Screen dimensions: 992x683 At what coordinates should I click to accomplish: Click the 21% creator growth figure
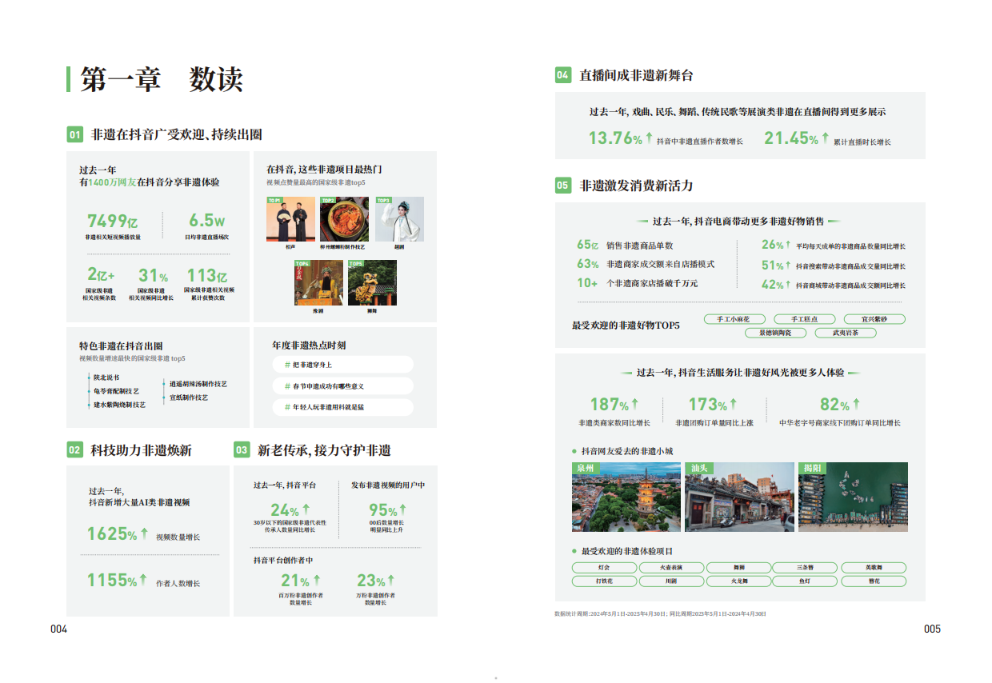[301, 581]
